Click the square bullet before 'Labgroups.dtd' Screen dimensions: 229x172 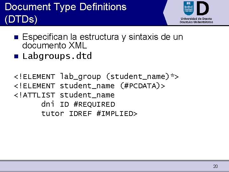tap(16, 56)
